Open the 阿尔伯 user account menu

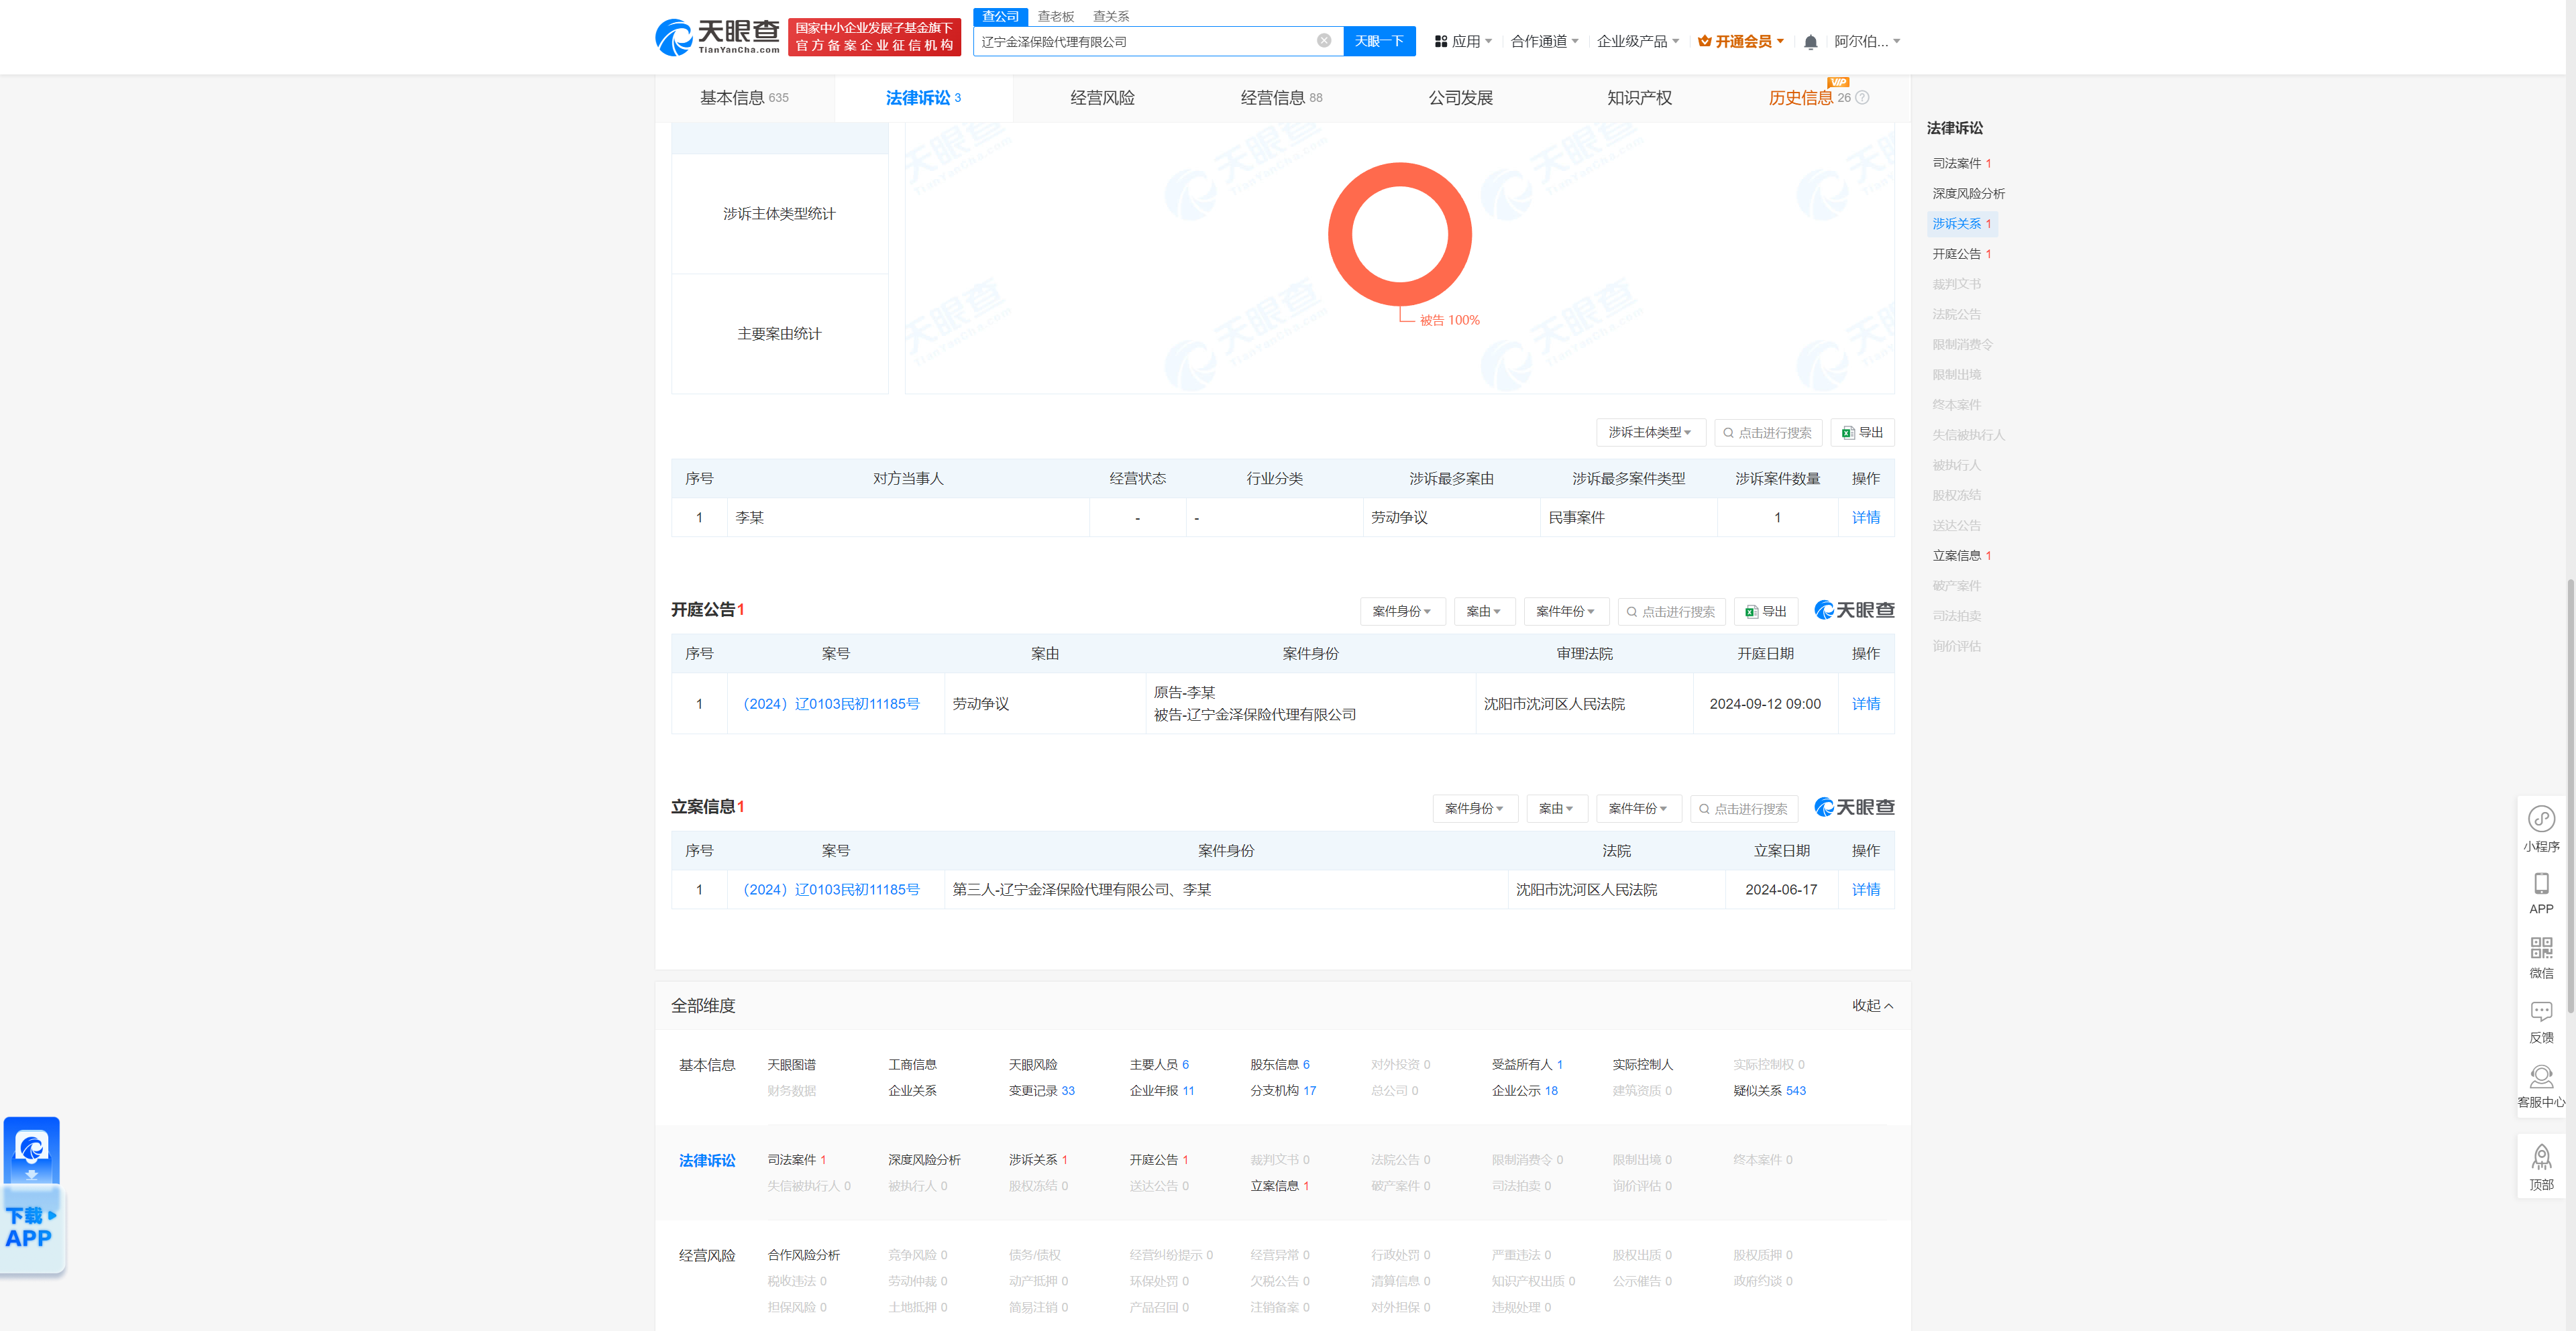(1867, 42)
